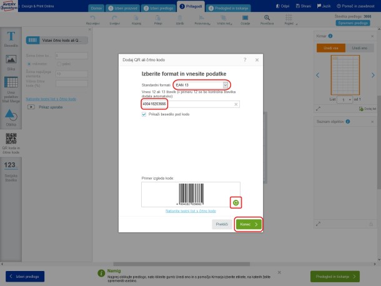Click the Prekliči cancel button
Image resolution: width=381 pixels, height=286 pixels.
click(x=222, y=224)
